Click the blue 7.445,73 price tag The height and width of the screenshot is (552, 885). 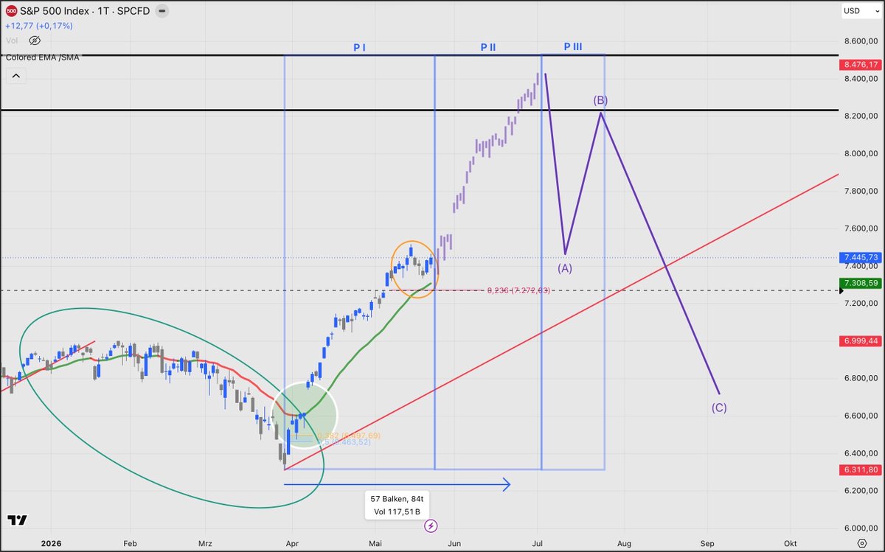tap(859, 257)
